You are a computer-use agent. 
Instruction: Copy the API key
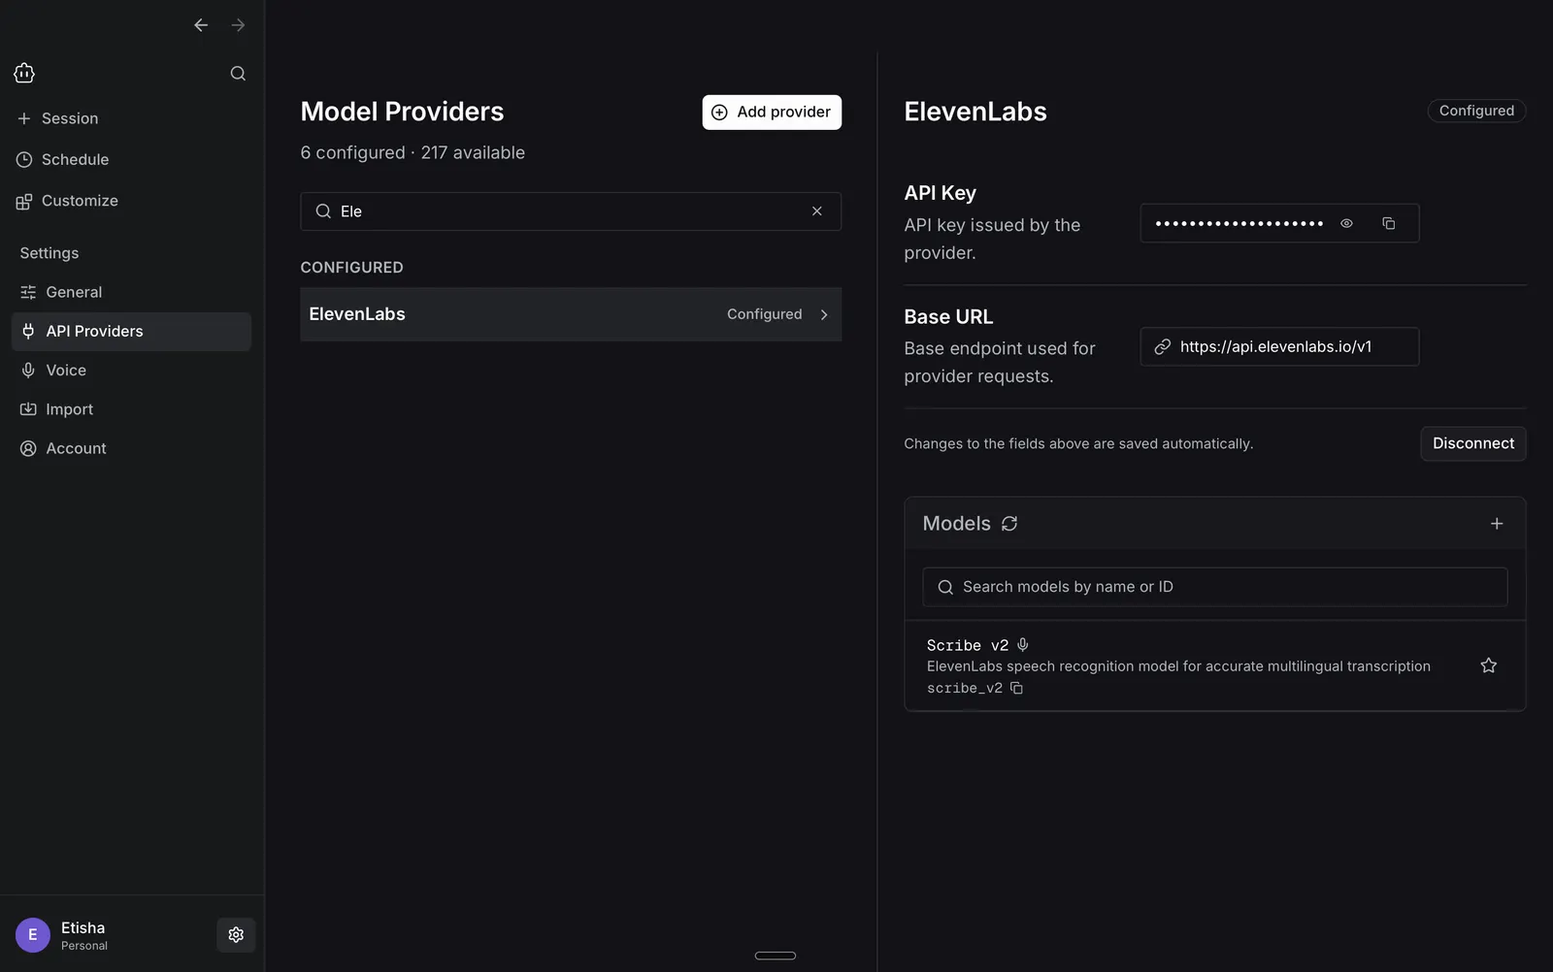(x=1389, y=223)
